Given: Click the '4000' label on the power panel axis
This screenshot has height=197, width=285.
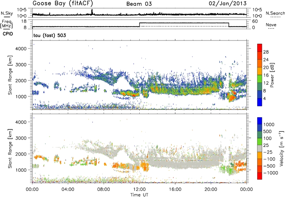Looking at the screenshot, I should pos(21,49).
